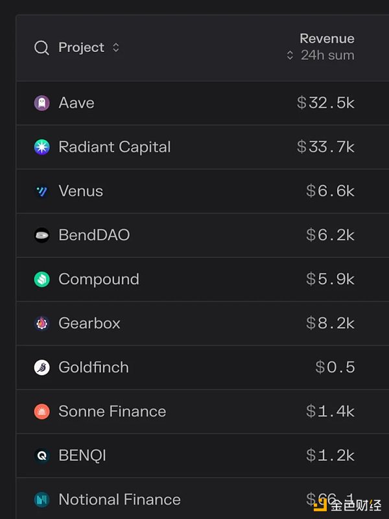
Task: Click the orange Sonne Finance logo
Action: point(42,411)
